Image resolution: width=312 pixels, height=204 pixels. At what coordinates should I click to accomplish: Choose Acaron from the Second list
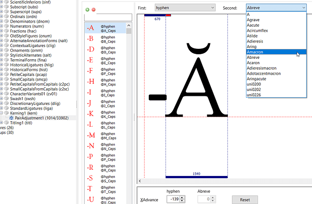coord(276,63)
